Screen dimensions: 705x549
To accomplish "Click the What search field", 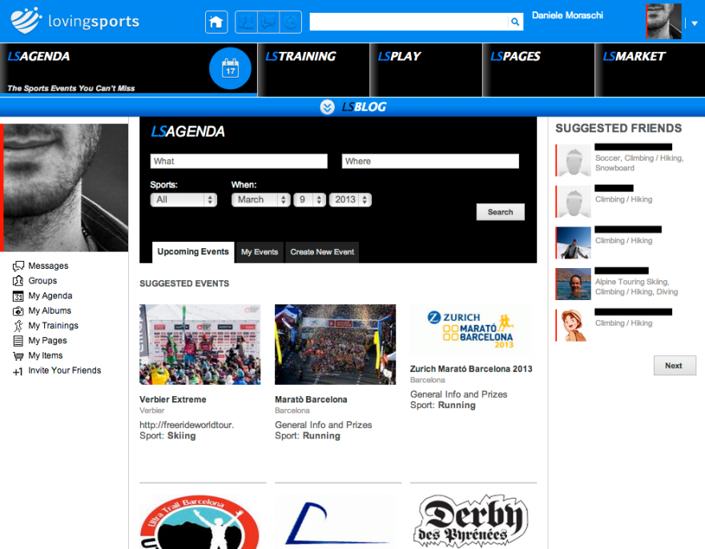I will [x=239, y=162].
